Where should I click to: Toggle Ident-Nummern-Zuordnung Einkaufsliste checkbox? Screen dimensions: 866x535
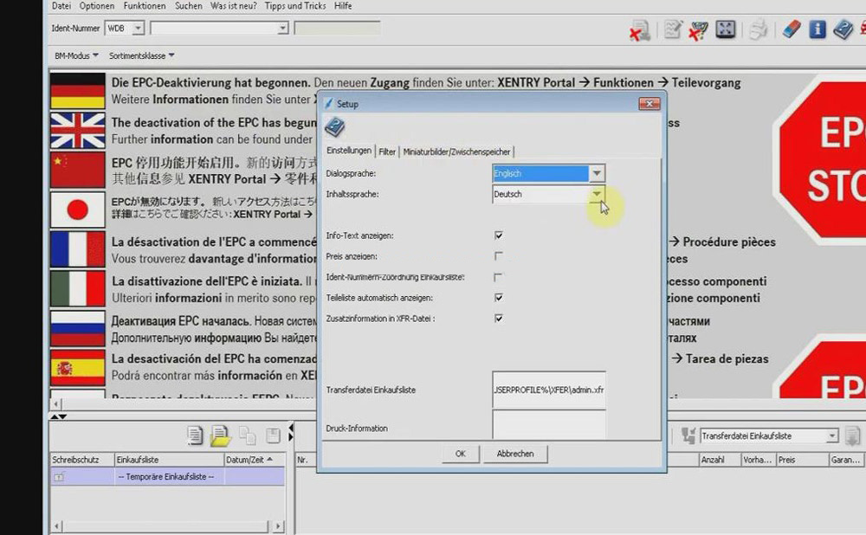click(x=499, y=277)
